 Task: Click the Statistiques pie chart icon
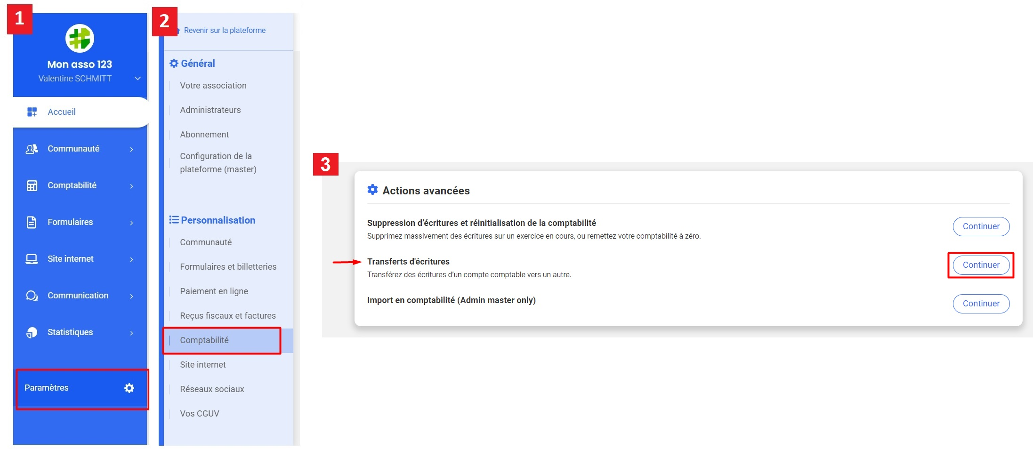(x=32, y=332)
